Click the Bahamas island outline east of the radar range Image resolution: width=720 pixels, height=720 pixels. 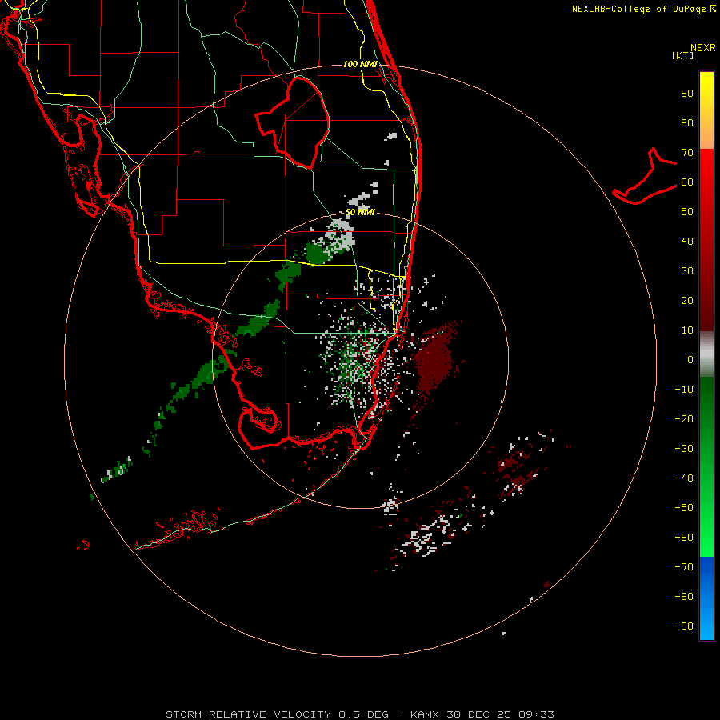(x=645, y=176)
